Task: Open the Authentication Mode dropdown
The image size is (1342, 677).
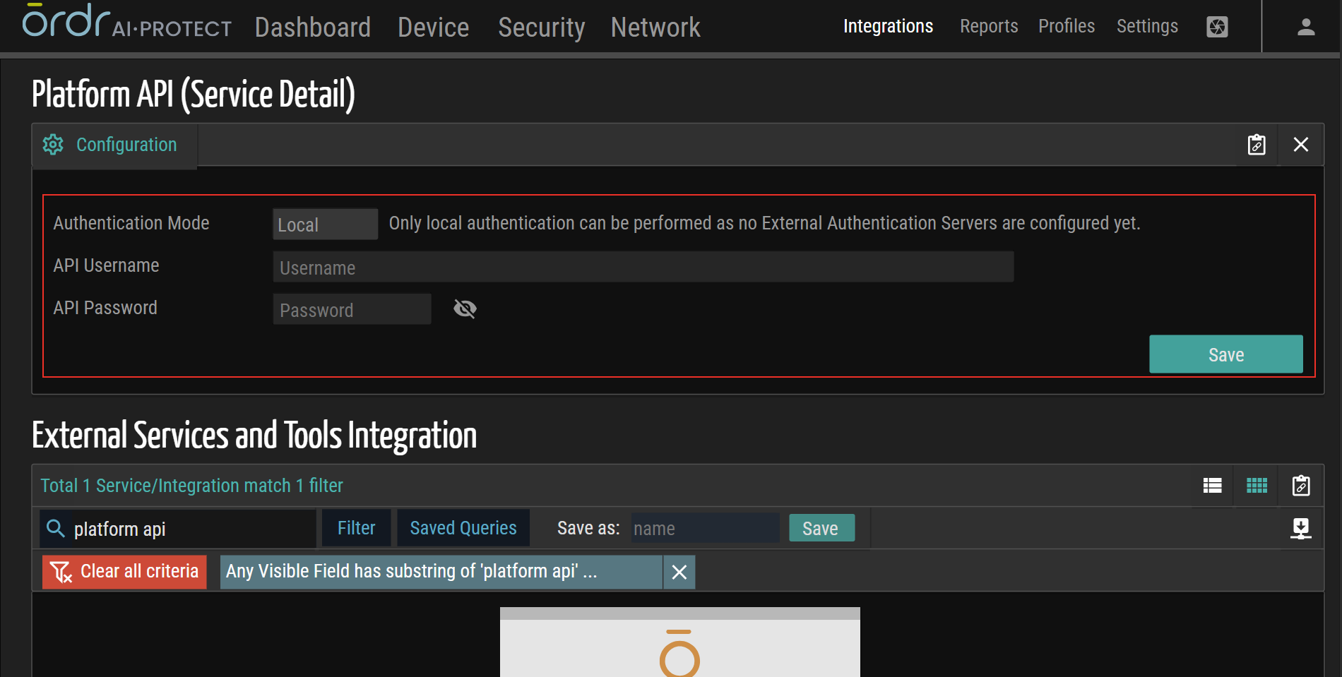Action: [x=325, y=224]
